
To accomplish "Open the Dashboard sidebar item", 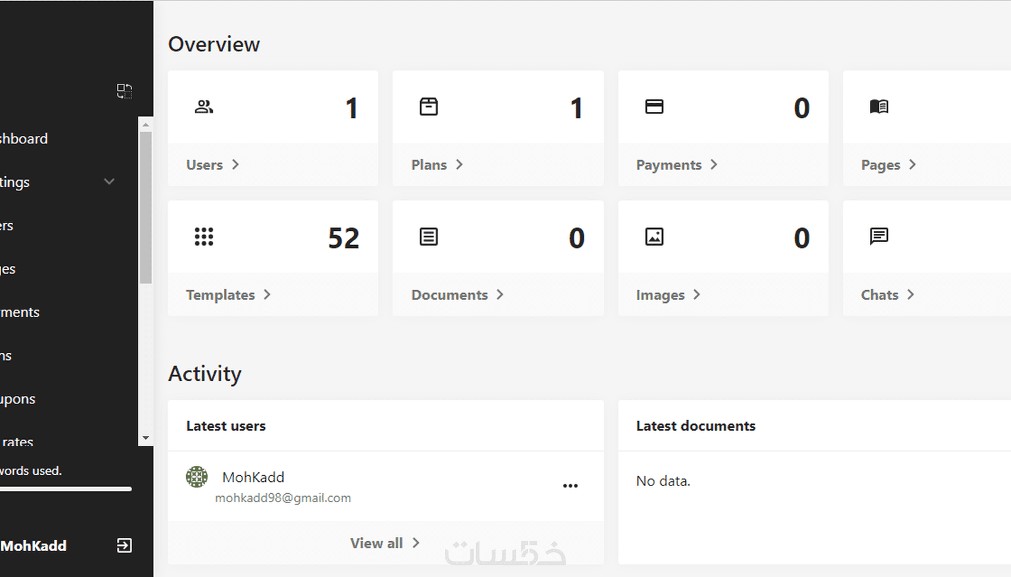I will [24, 139].
